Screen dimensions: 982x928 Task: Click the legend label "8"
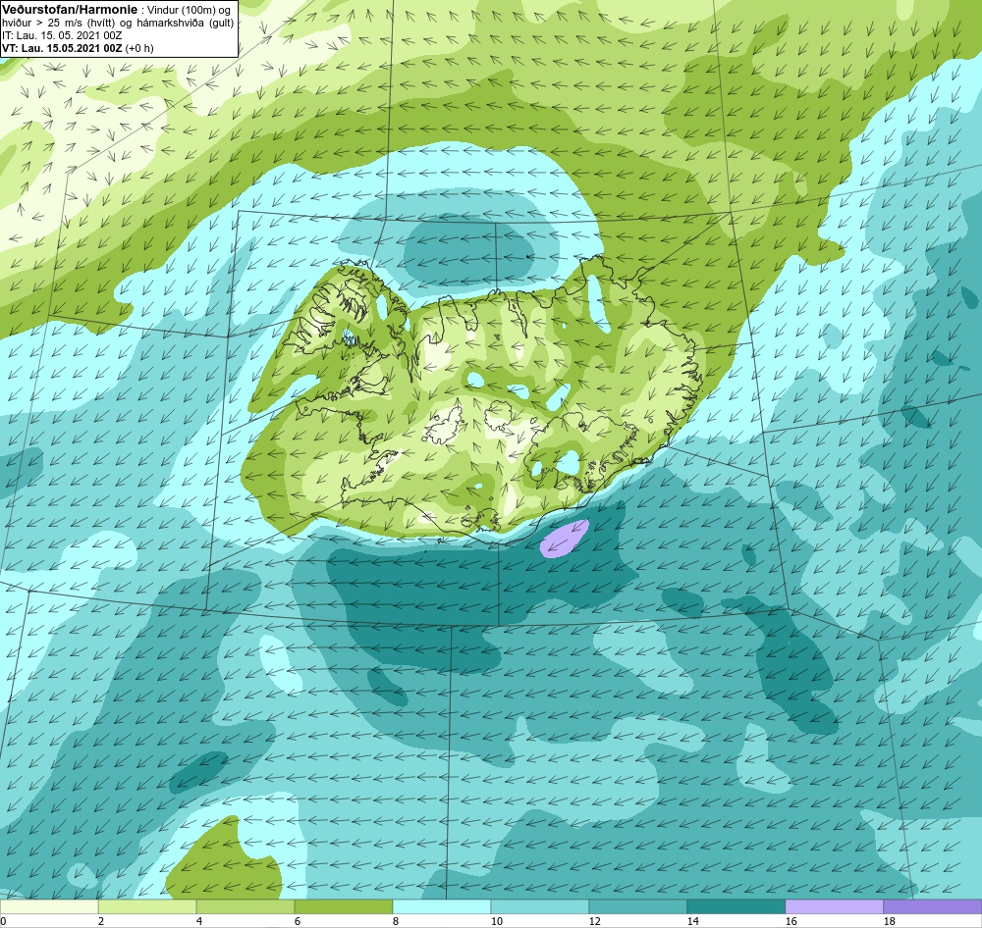(395, 921)
